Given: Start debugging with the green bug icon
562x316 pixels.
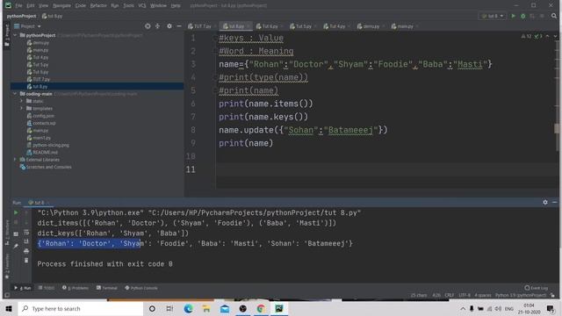Looking at the screenshot, I should click(523, 16).
